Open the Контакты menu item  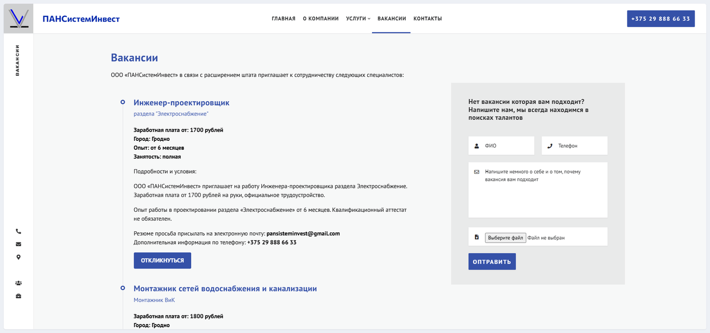[428, 19]
